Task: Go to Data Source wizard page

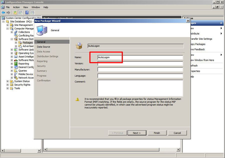Action: (43, 47)
